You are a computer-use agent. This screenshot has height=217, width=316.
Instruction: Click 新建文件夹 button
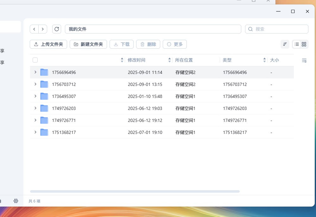pos(88,44)
